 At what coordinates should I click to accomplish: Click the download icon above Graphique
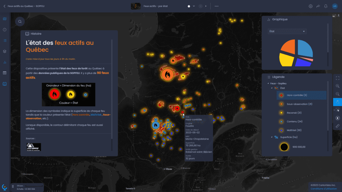[x=339, y=15]
